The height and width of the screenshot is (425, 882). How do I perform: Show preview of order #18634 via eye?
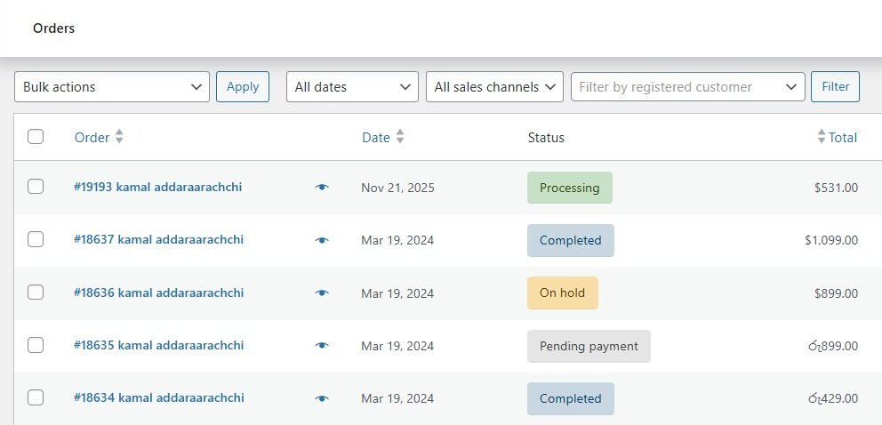(322, 398)
